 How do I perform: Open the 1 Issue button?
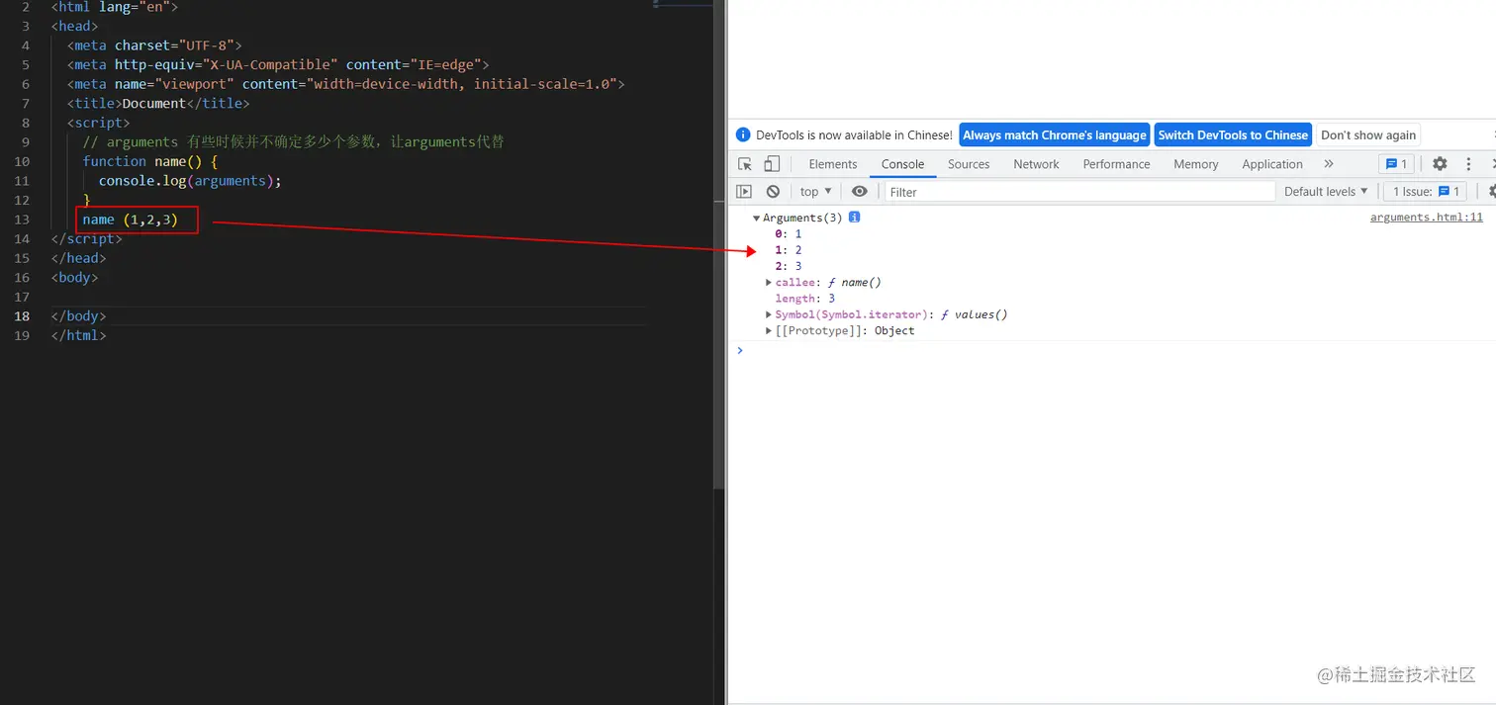click(x=1426, y=192)
